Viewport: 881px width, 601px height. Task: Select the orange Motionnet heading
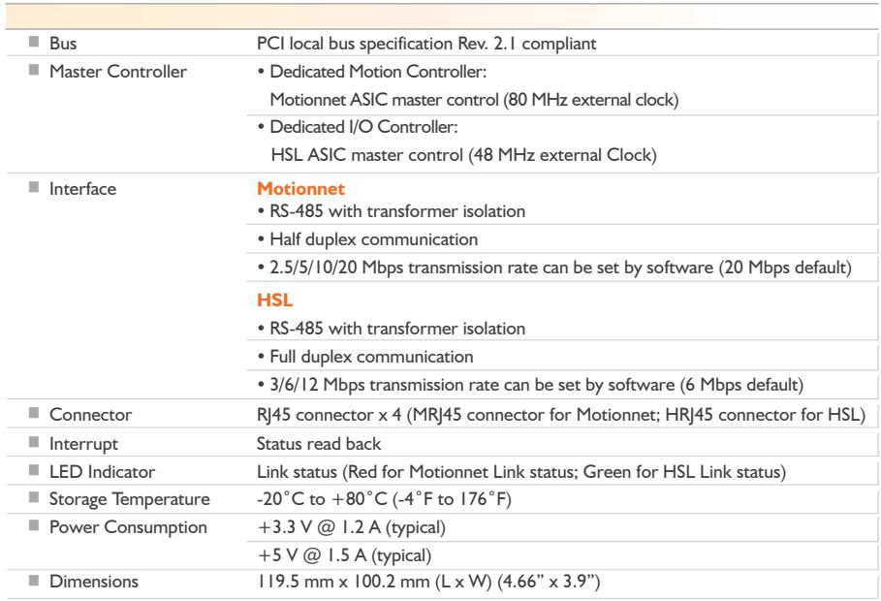tap(300, 188)
